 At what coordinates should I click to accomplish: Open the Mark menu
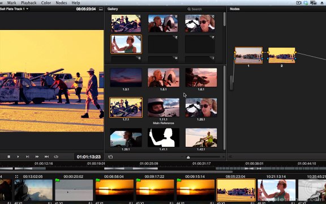point(12,3)
